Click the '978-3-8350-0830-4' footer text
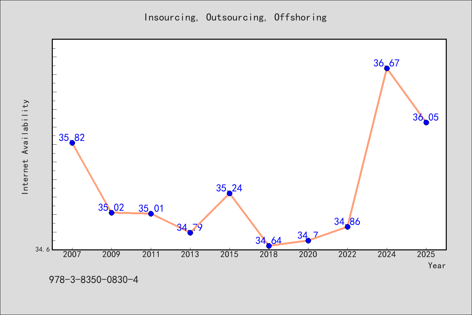Image resolution: width=472 pixels, height=315 pixels. [93, 280]
